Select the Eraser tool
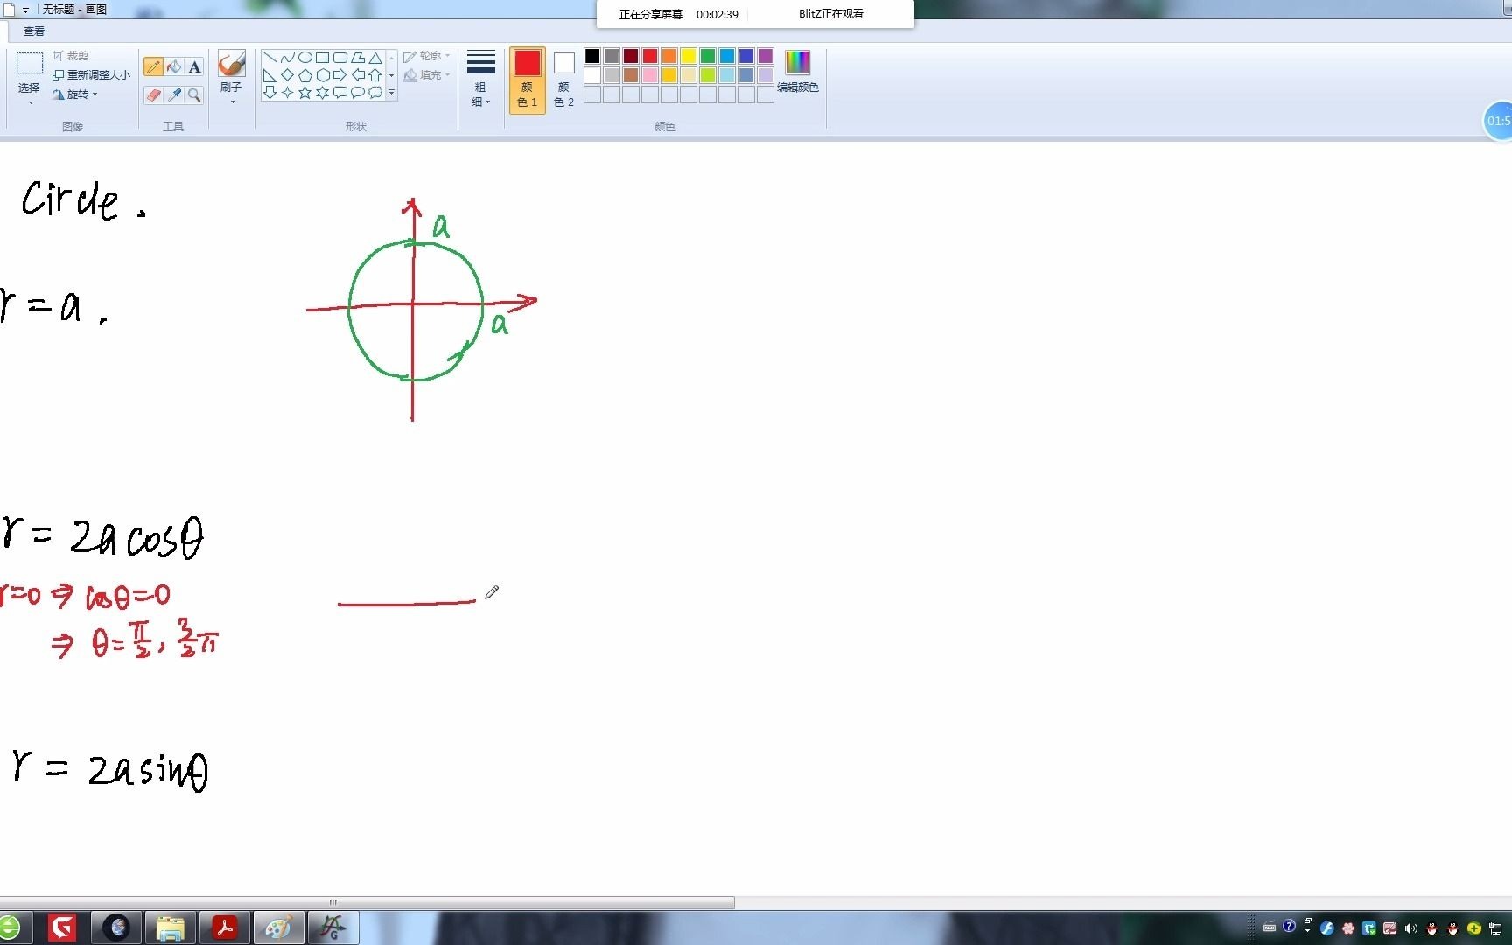This screenshot has width=1512, height=945. tap(154, 94)
